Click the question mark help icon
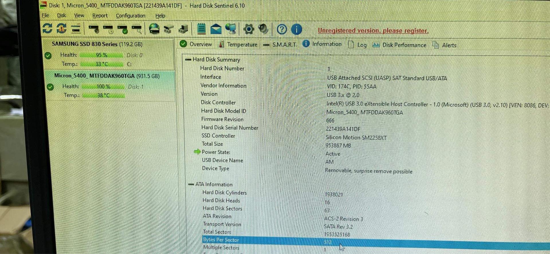 (x=282, y=29)
